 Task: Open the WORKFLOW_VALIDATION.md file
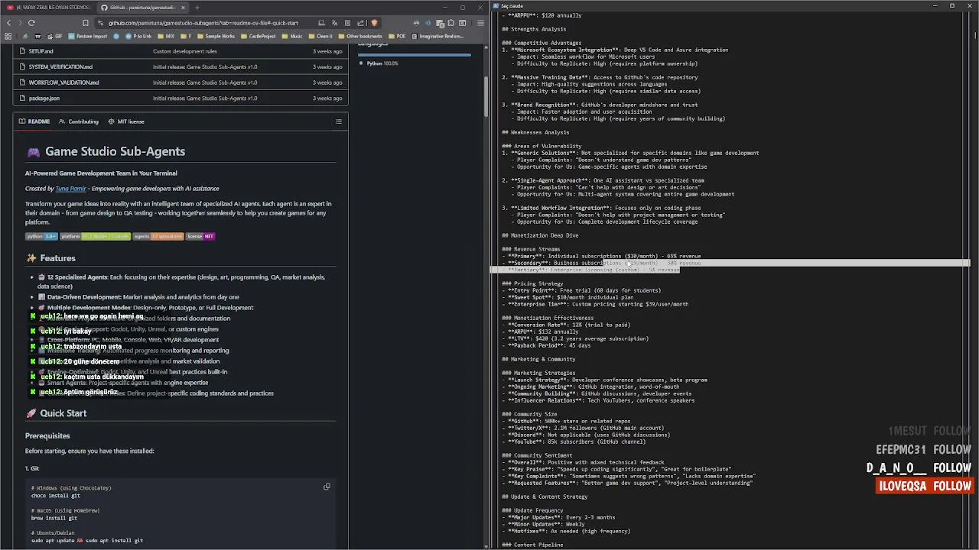(x=64, y=82)
